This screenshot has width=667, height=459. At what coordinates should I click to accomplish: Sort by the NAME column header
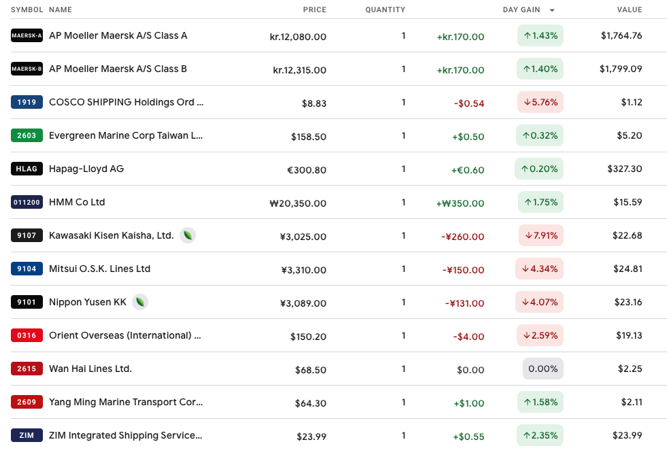point(61,10)
